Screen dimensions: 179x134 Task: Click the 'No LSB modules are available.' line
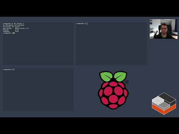tap(14, 25)
